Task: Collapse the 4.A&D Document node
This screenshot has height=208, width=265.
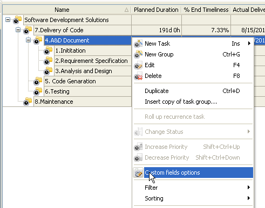Action: click(x=28, y=40)
